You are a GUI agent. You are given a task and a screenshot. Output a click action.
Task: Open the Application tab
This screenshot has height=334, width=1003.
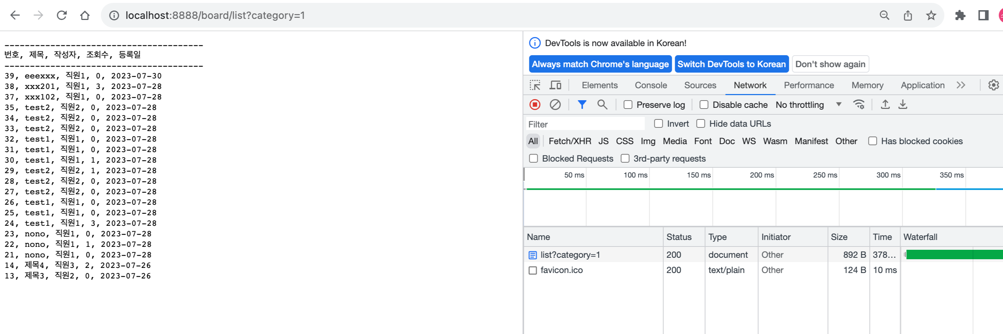pos(922,85)
